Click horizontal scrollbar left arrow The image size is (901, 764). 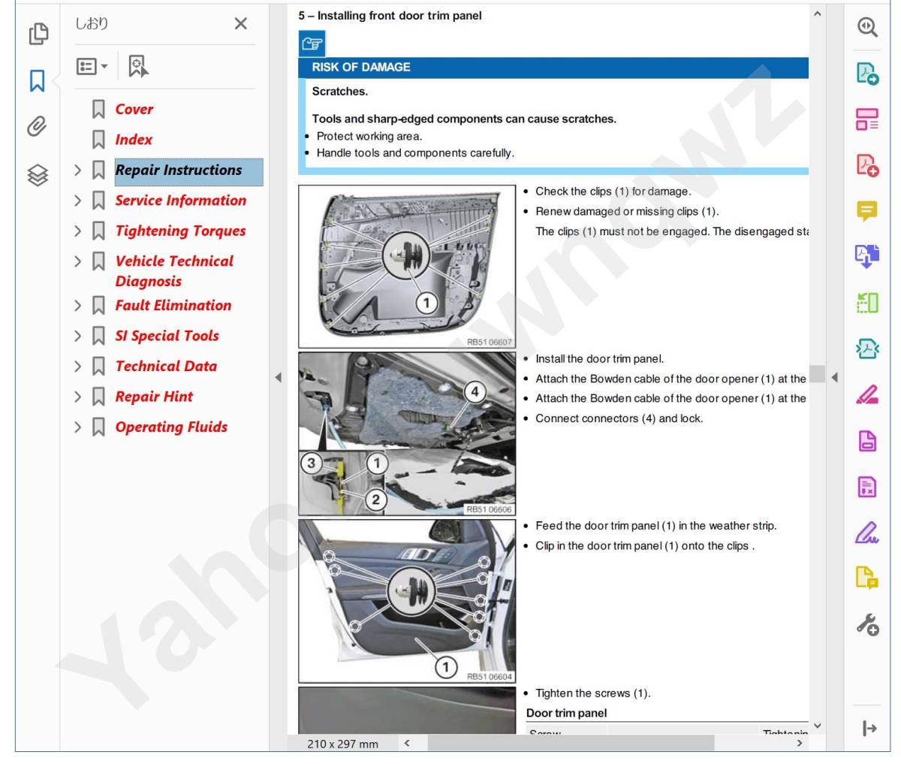(x=406, y=743)
